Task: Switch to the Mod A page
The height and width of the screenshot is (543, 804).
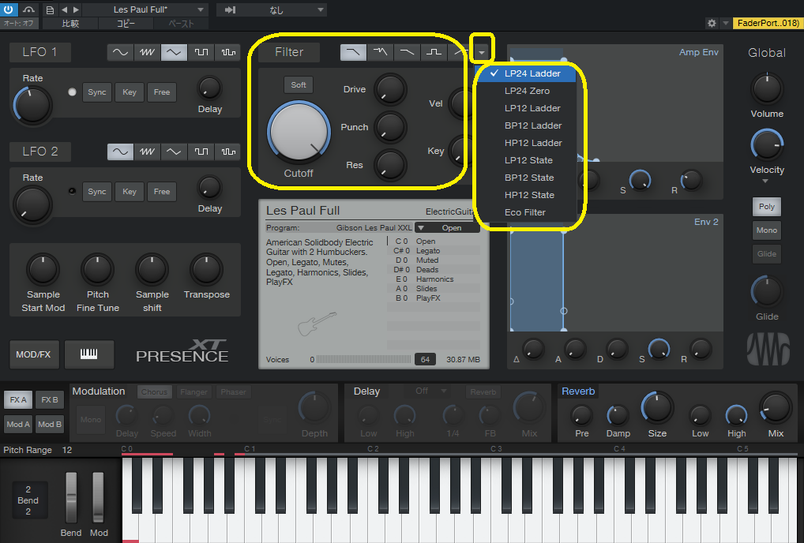Action: pos(18,424)
